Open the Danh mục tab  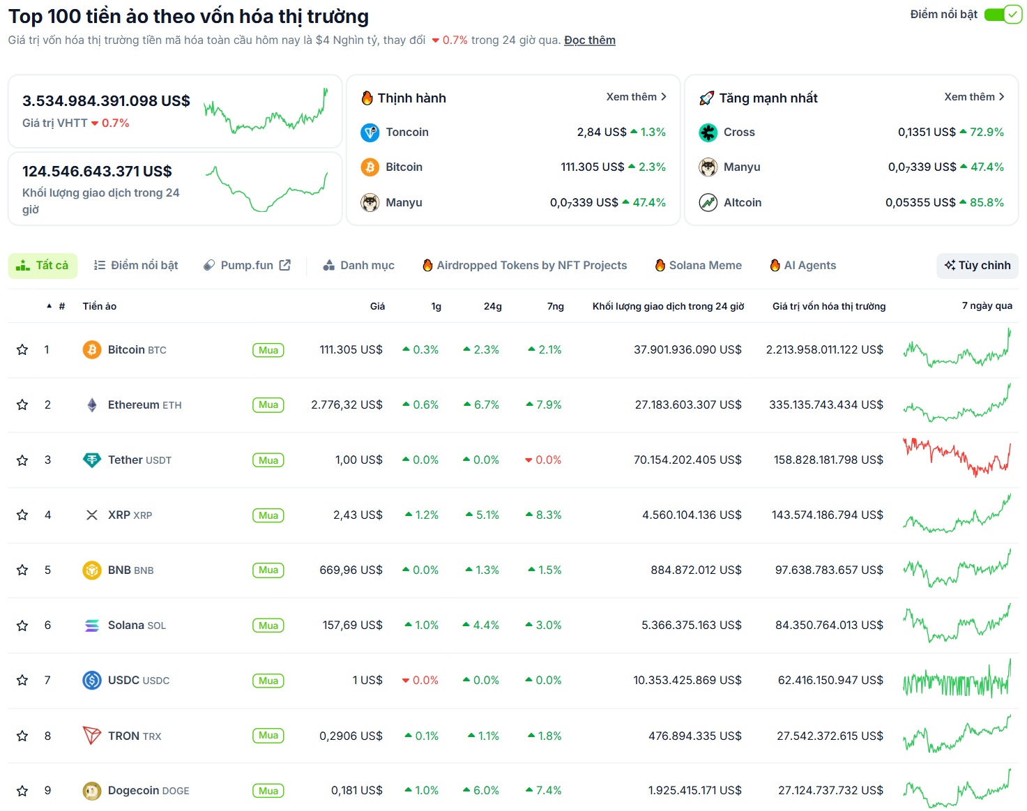tap(359, 265)
